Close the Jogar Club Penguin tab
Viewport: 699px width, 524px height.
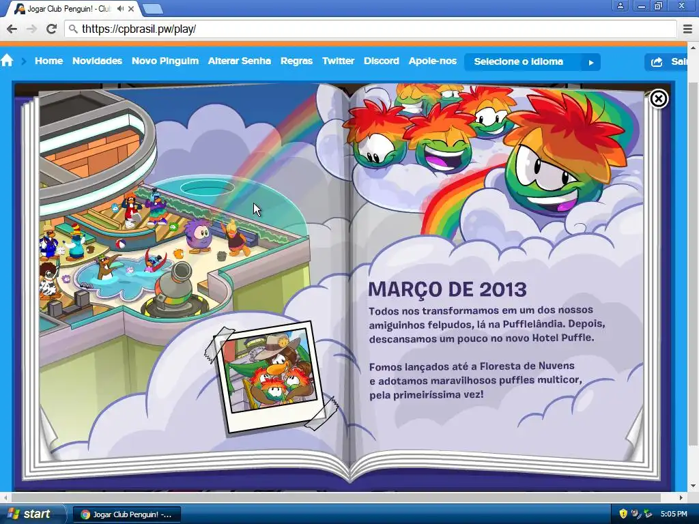tap(131, 8)
